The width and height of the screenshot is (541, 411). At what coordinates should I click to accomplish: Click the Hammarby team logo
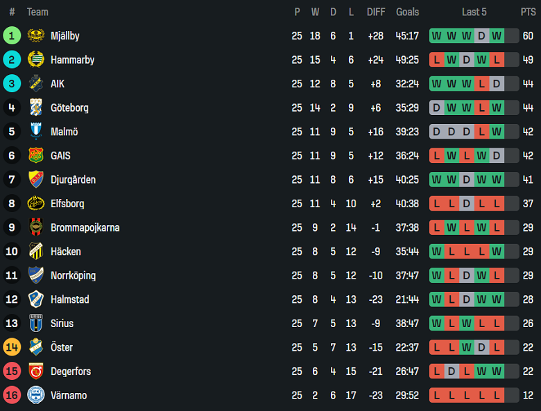[35, 60]
